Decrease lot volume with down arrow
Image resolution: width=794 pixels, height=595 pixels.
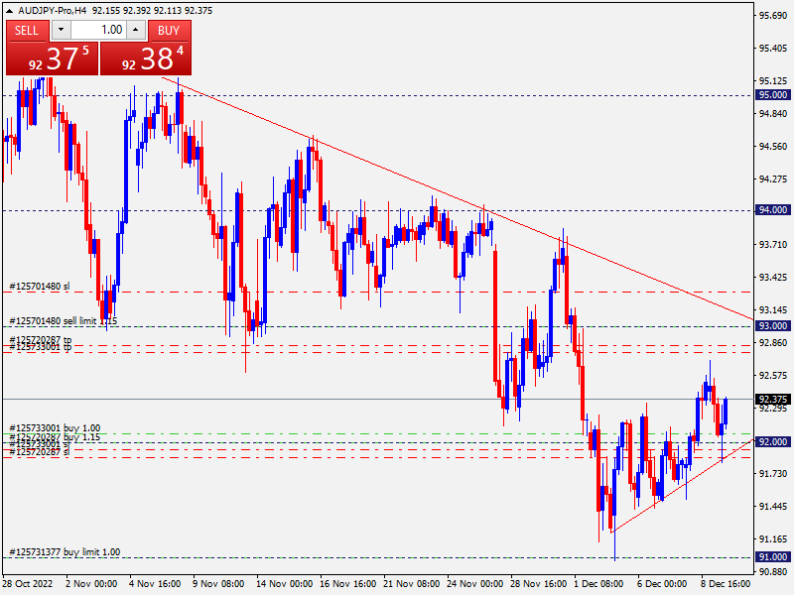pyautogui.click(x=62, y=30)
